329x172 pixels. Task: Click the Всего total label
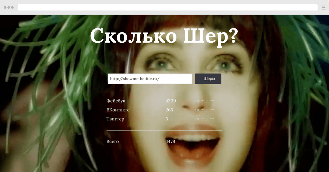[x=112, y=141]
